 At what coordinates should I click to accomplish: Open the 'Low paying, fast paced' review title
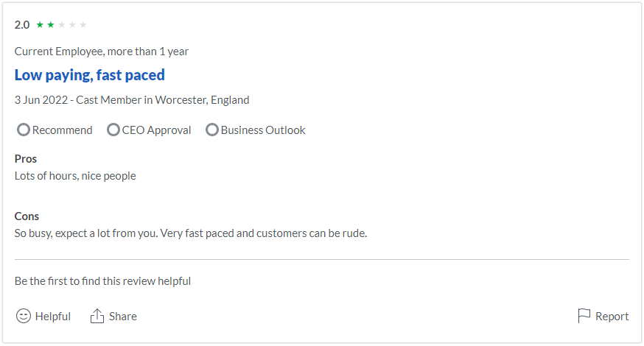click(90, 75)
